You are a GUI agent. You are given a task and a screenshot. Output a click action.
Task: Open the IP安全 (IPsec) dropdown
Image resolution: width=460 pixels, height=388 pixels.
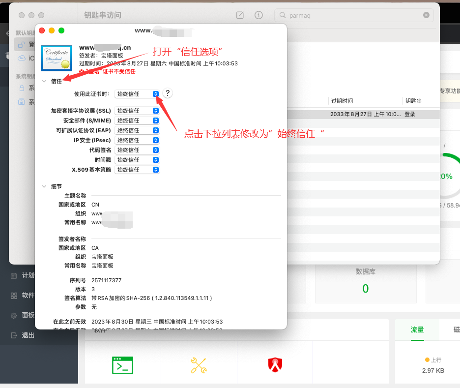click(x=137, y=140)
